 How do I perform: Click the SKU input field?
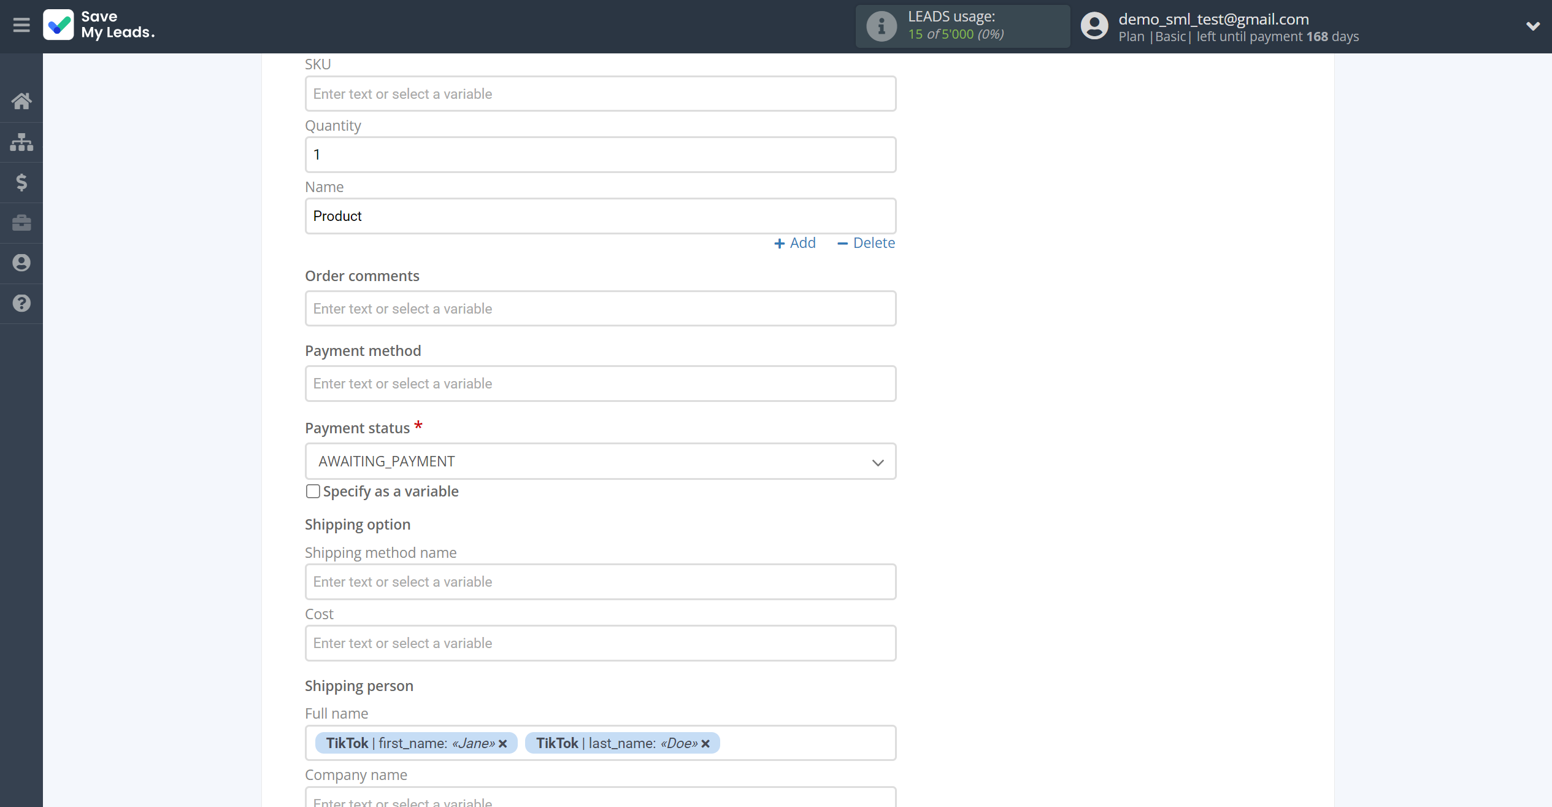tap(601, 93)
